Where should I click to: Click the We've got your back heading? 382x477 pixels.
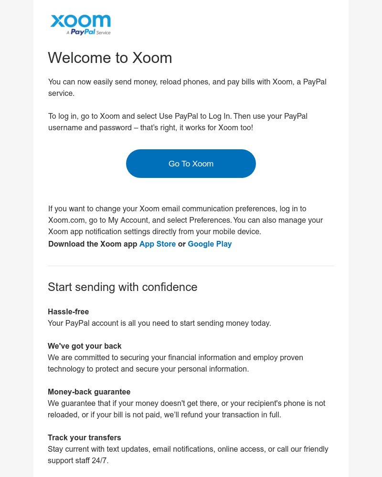[85, 346]
